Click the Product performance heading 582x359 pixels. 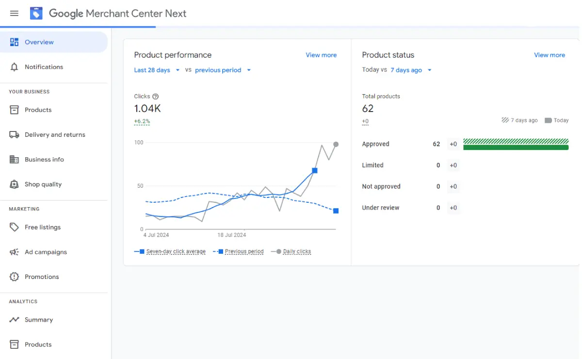coord(173,55)
